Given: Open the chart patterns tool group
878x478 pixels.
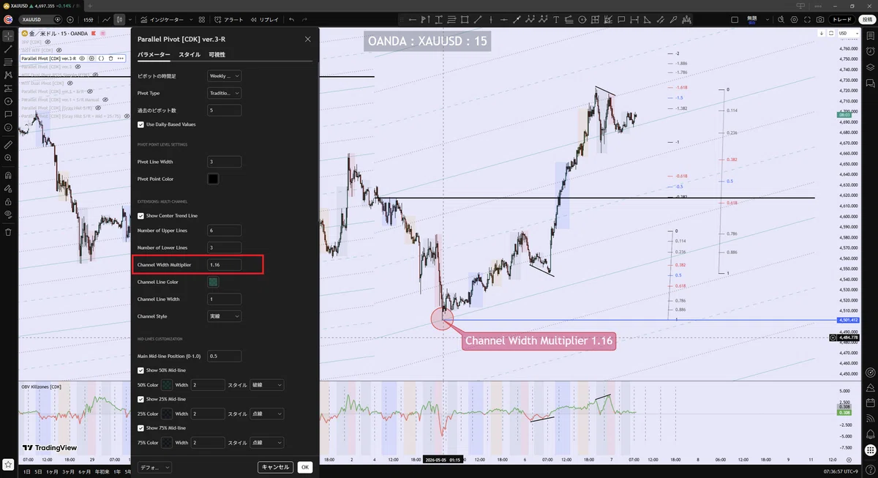Looking at the screenshot, I should [x=8, y=75].
